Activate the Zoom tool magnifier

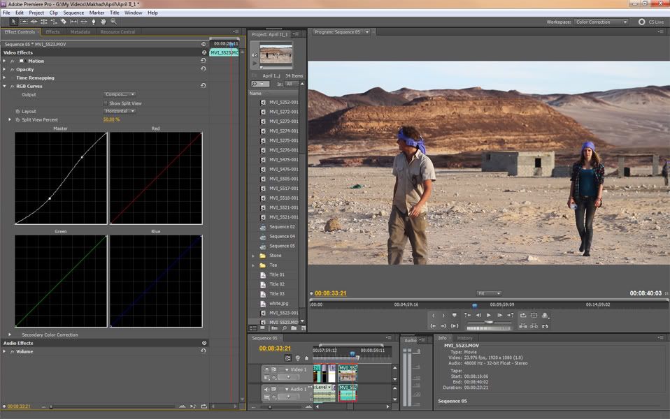point(113,22)
